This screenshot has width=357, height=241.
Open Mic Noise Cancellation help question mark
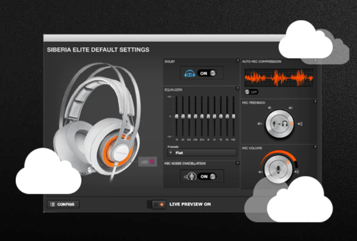[237, 163]
